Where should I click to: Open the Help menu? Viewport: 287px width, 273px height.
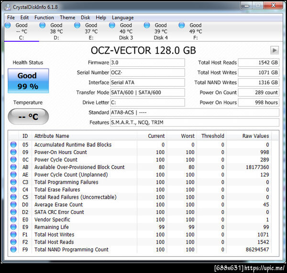click(x=101, y=18)
